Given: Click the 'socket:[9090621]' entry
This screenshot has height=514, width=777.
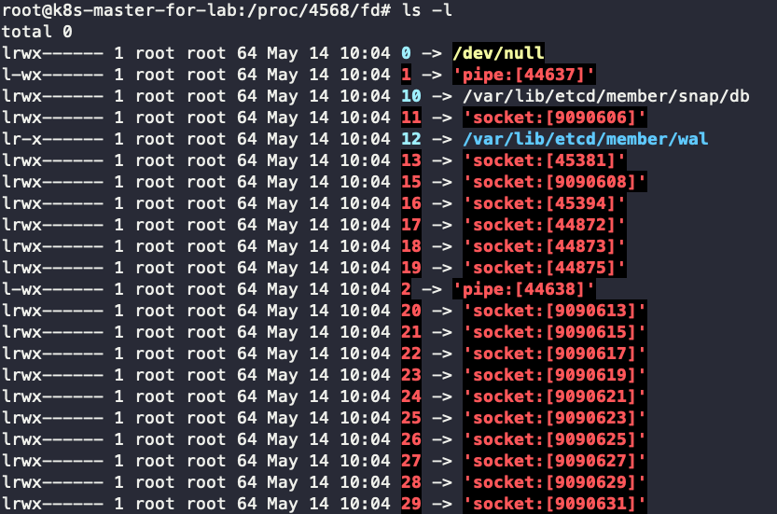Looking at the screenshot, I should pyautogui.click(x=554, y=396).
